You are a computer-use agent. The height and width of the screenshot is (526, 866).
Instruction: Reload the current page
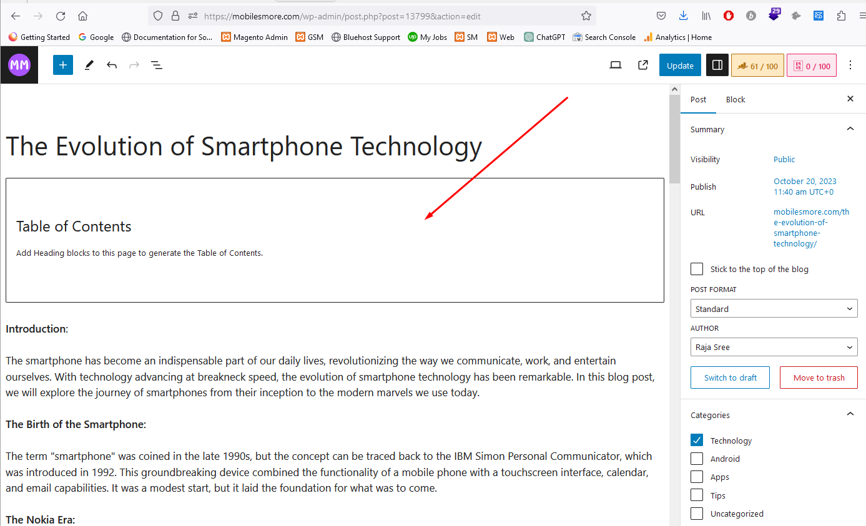[x=61, y=16]
